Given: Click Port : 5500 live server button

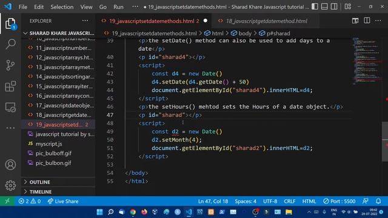Looking at the screenshot, I should click(x=339, y=201).
